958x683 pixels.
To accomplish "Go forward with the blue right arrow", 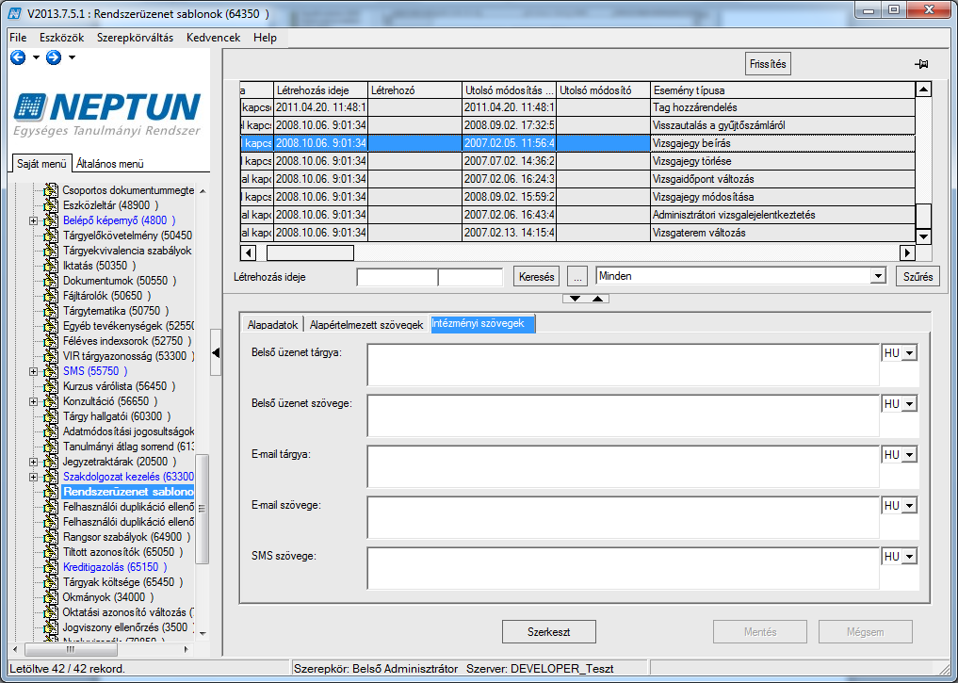I will click(54, 57).
